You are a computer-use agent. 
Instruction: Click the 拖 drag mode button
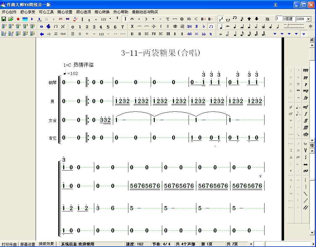[x=267, y=19]
